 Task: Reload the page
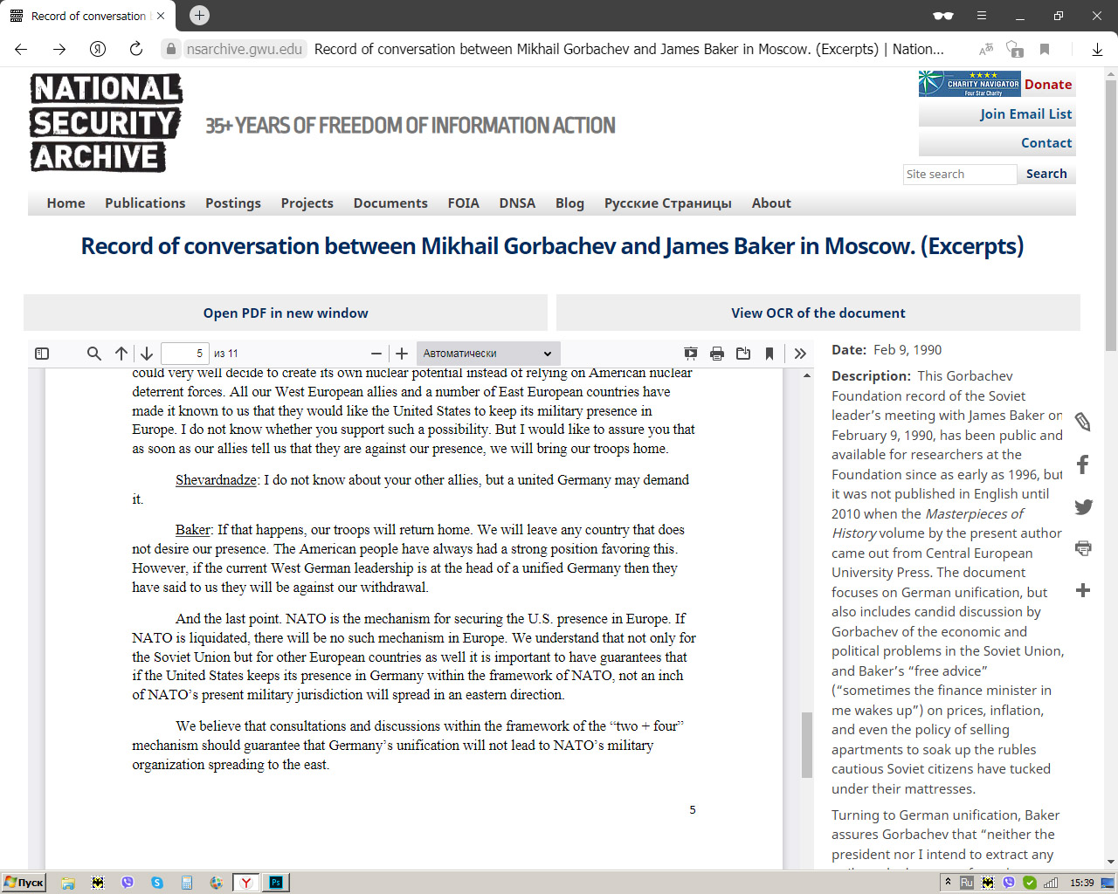136,49
